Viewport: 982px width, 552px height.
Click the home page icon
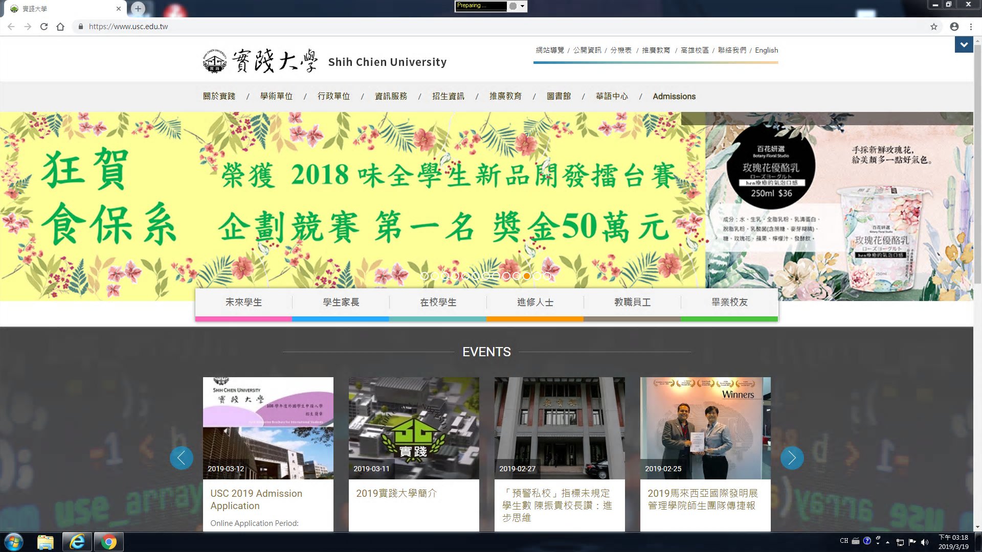[x=60, y=27]
